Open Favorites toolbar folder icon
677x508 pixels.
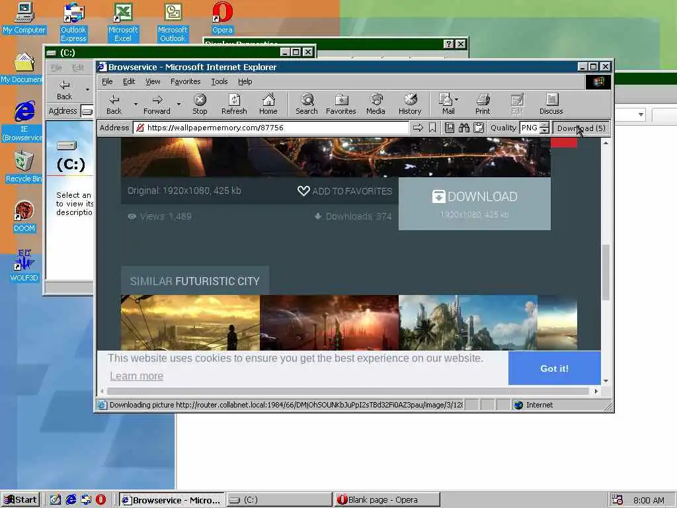click(x=341, y=104)
